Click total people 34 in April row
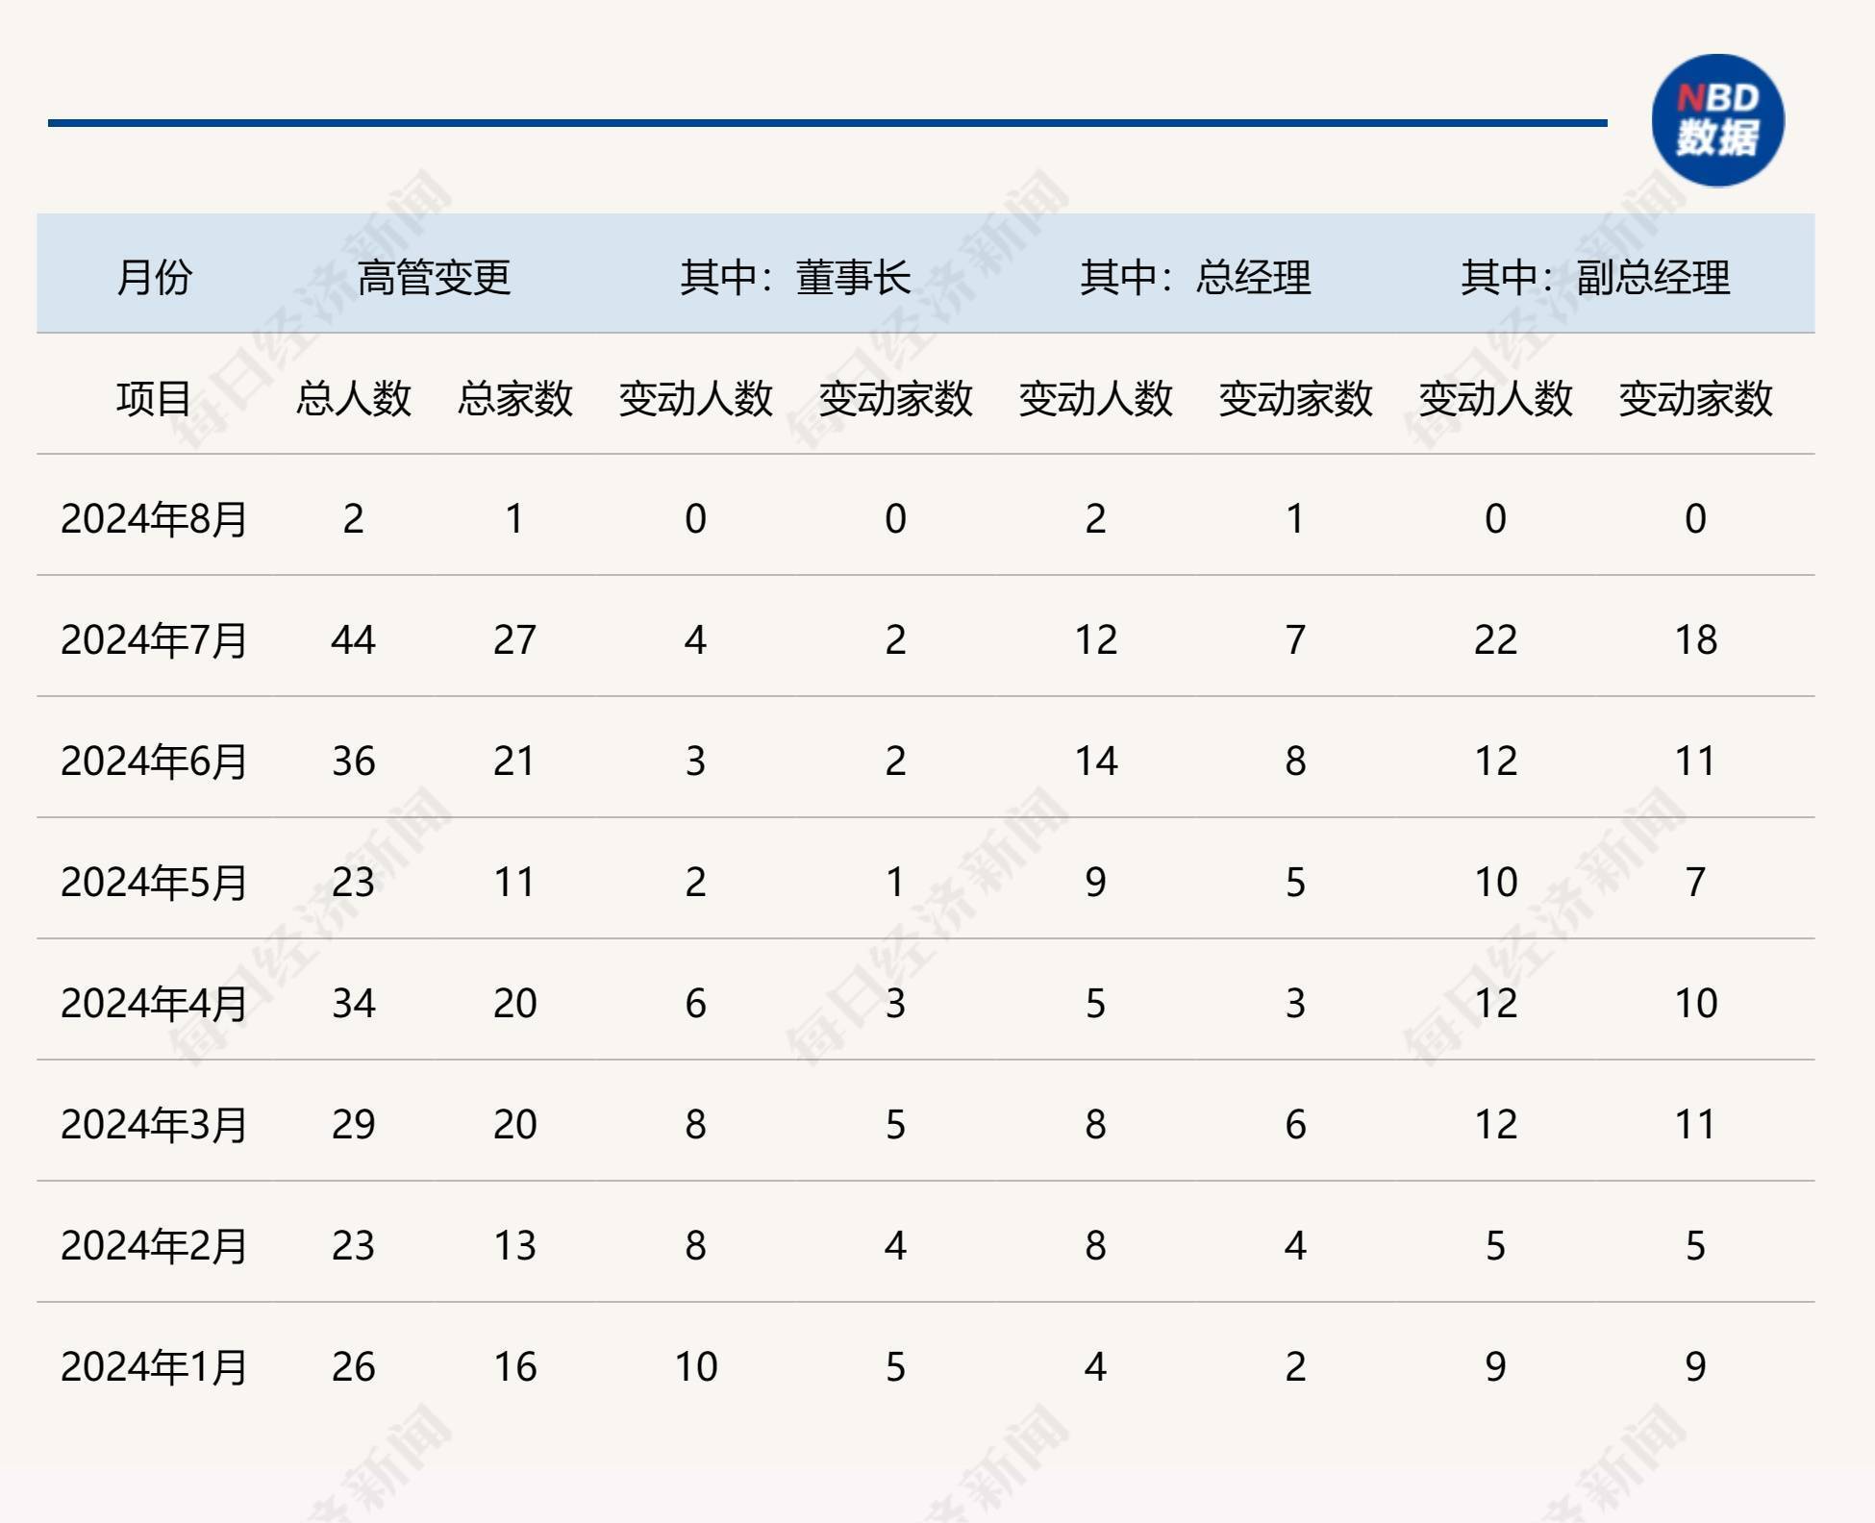The width and height of the screenshot is (1875, 1523). click(x=353, y=1004)
